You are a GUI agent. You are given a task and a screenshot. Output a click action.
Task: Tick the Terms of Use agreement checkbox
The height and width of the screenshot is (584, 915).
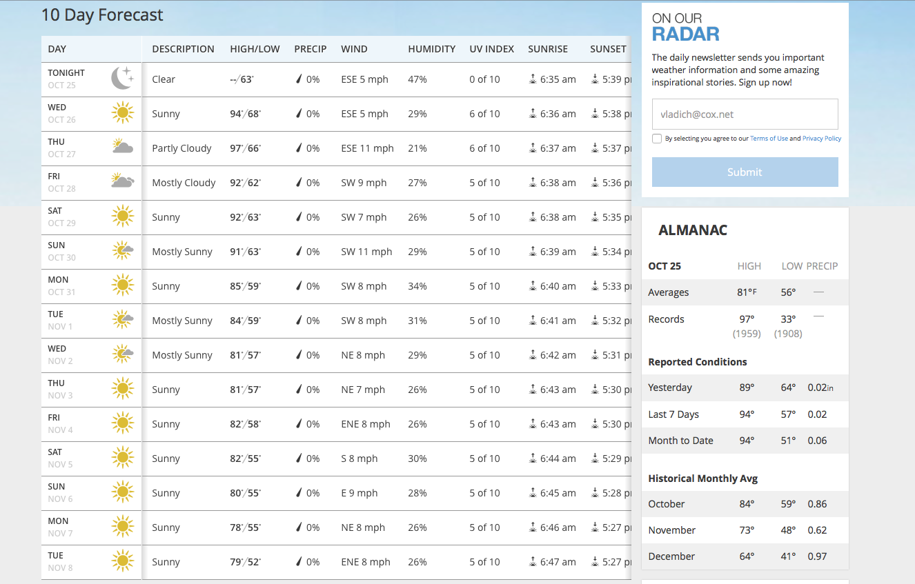pos(657,139)
